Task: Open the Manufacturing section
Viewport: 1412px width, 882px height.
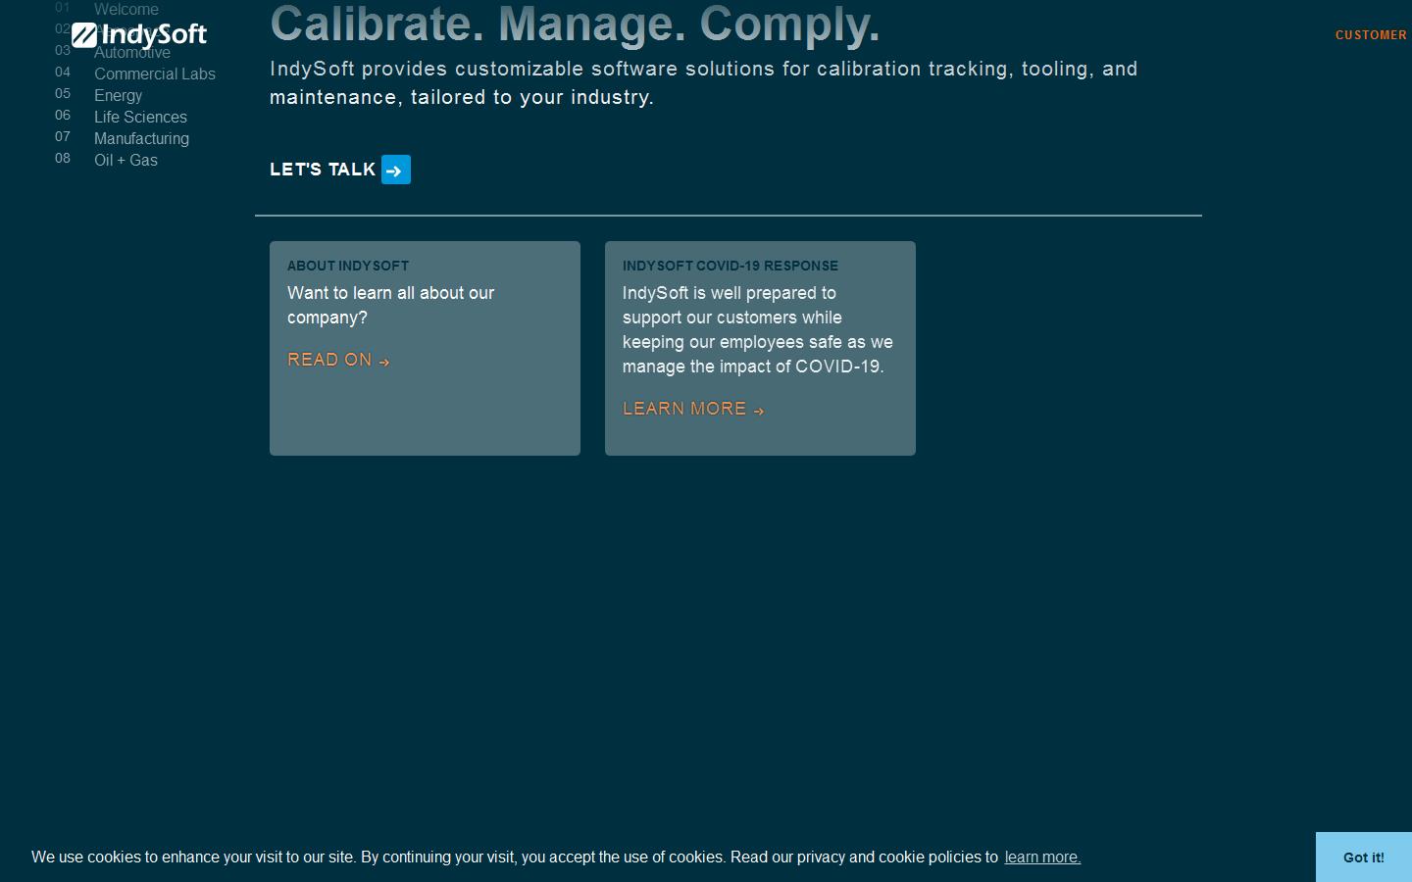Action: click(x=141, y=139)
